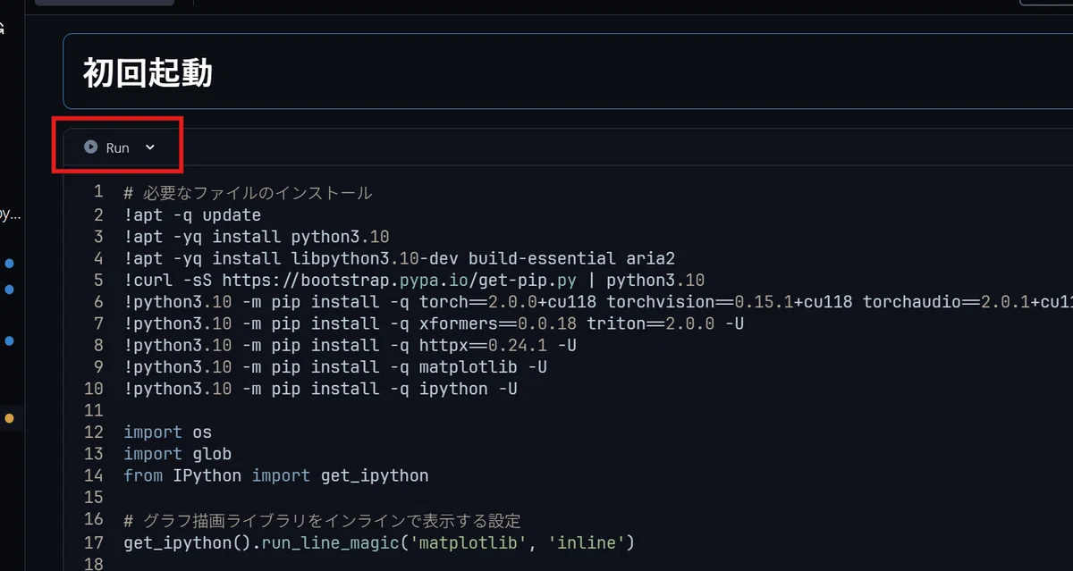The height and width of the screenshot is (571, 1073).
Task: Select the 初回起動 markdown heading cell
Action: [x=568, y=72]
